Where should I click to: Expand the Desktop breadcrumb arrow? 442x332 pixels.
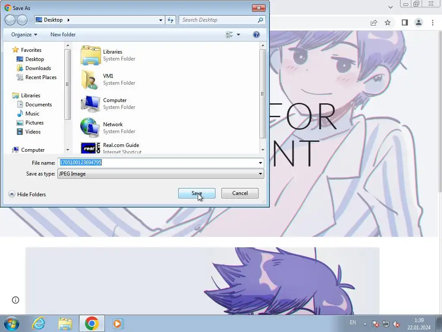tap(68, 20)
